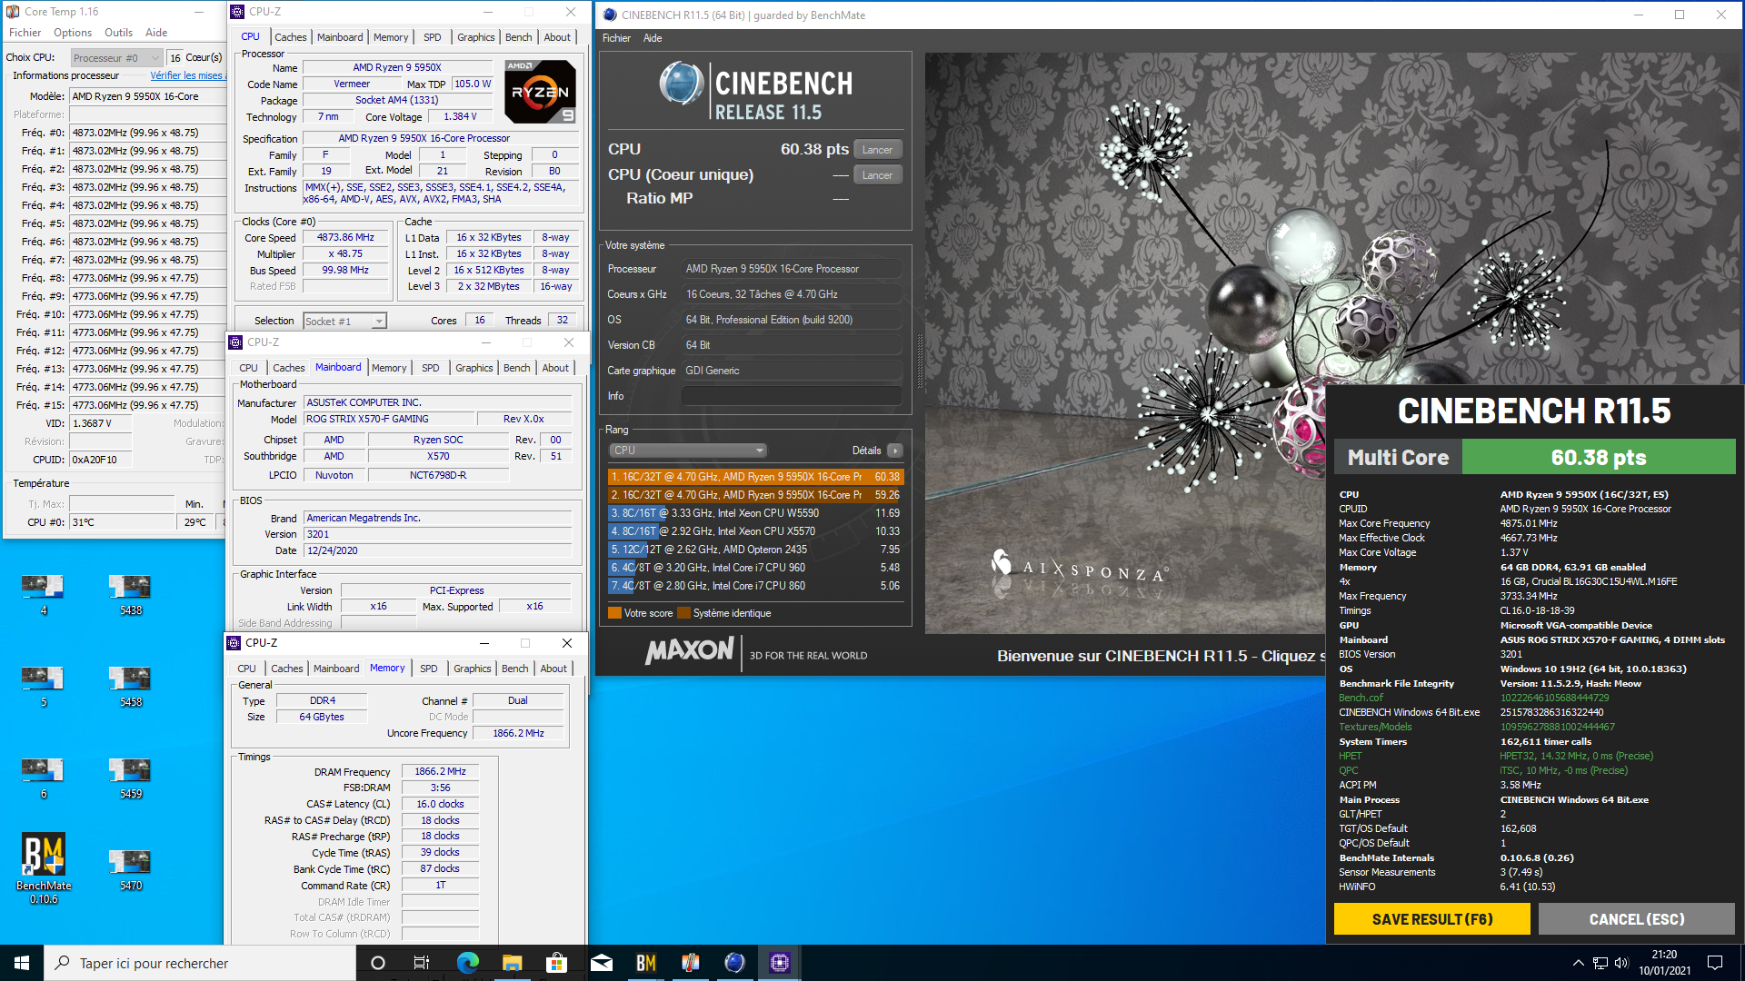Select Memory tab in middle CPU-Z window

[x=389, y=368]
